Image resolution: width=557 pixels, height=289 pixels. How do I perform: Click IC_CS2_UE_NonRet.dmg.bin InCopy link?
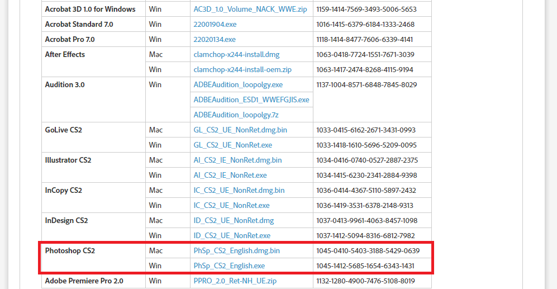coord(239,191)
